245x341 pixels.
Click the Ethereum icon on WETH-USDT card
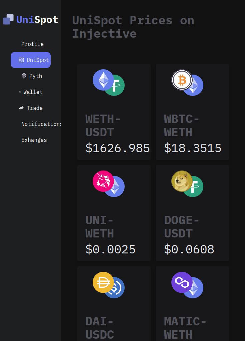coord(103,80)
